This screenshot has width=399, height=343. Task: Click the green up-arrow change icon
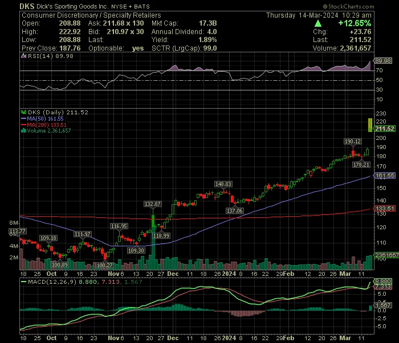(x=318, y=24)
